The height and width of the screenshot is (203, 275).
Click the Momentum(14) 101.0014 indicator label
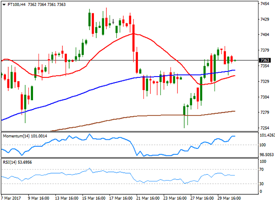[x=25, y=136]
